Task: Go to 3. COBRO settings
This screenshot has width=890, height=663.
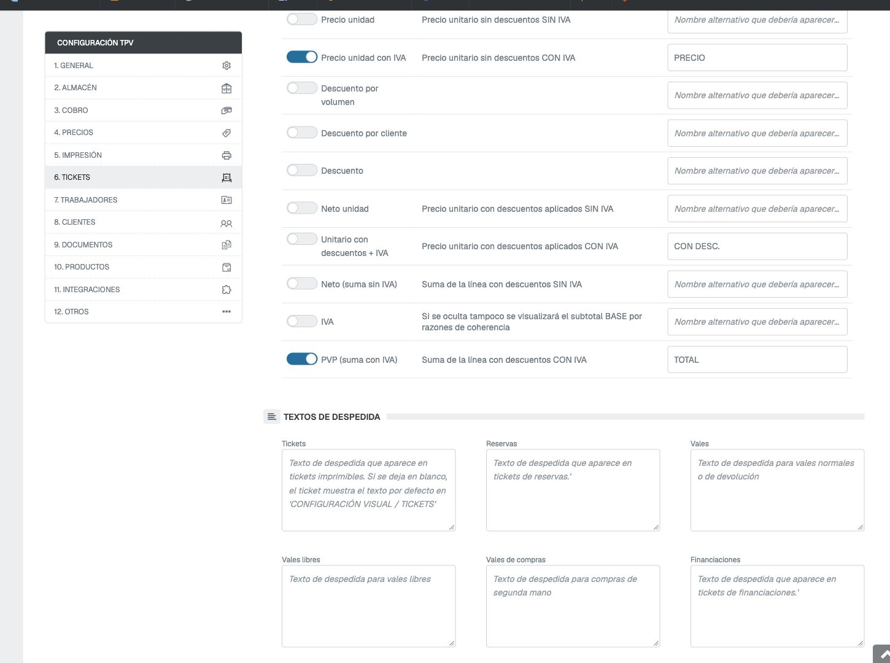Action: coord(144,110)
